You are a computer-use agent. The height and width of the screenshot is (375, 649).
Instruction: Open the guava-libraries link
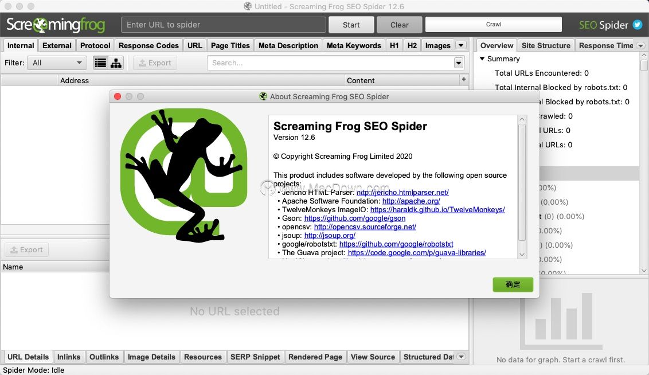(417, 252)
